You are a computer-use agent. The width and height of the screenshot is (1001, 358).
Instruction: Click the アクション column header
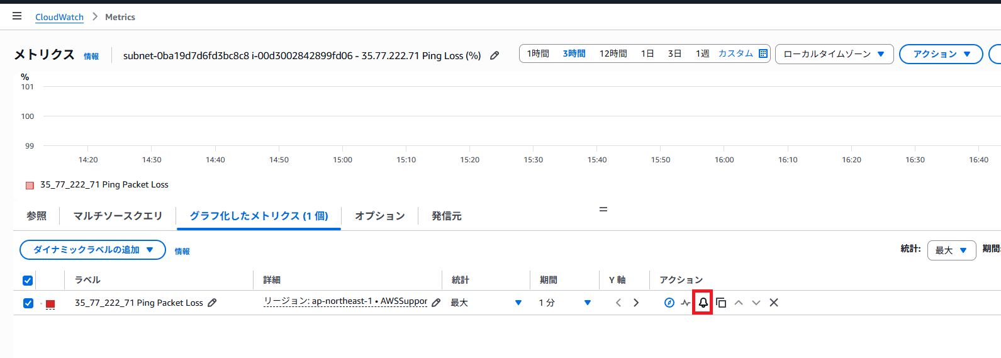pos(681,280)
